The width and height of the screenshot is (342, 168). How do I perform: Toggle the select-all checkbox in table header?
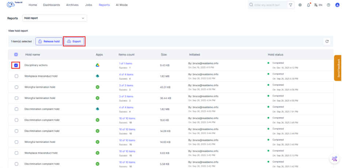click(16, 54)
